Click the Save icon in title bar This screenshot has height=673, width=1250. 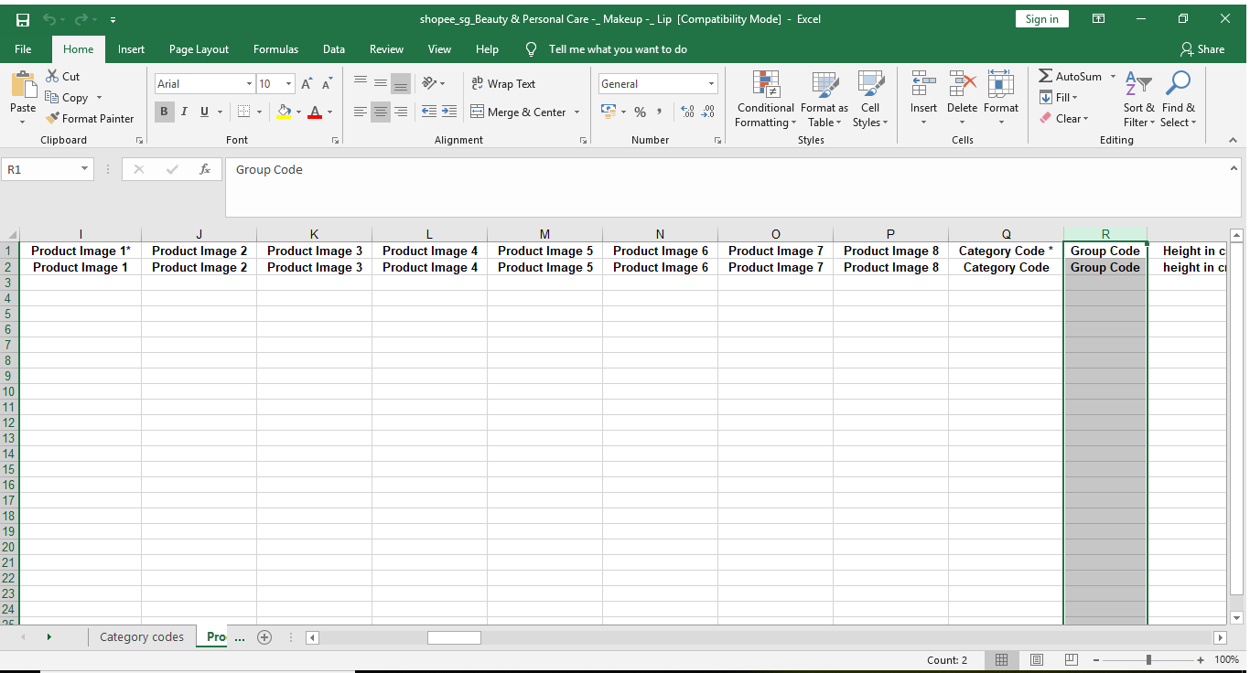tap(23, 19)
